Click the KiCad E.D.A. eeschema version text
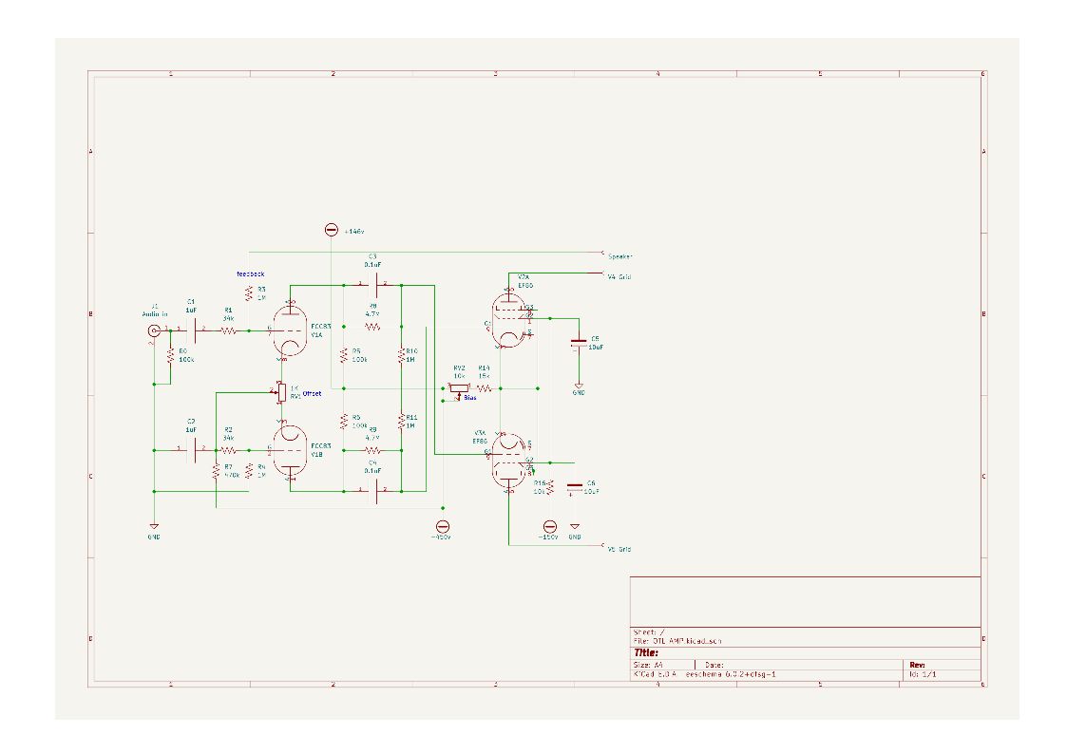Screen dimensions: 1067x754 704,674
